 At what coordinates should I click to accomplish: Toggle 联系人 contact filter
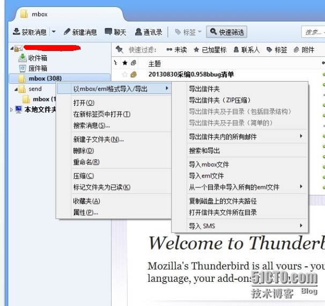[247, 50]
